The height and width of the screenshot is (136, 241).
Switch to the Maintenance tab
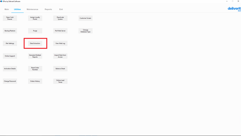[33, 9]
